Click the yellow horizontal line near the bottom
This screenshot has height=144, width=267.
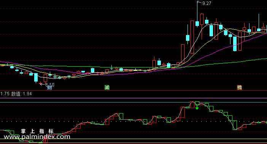(133, 139)
